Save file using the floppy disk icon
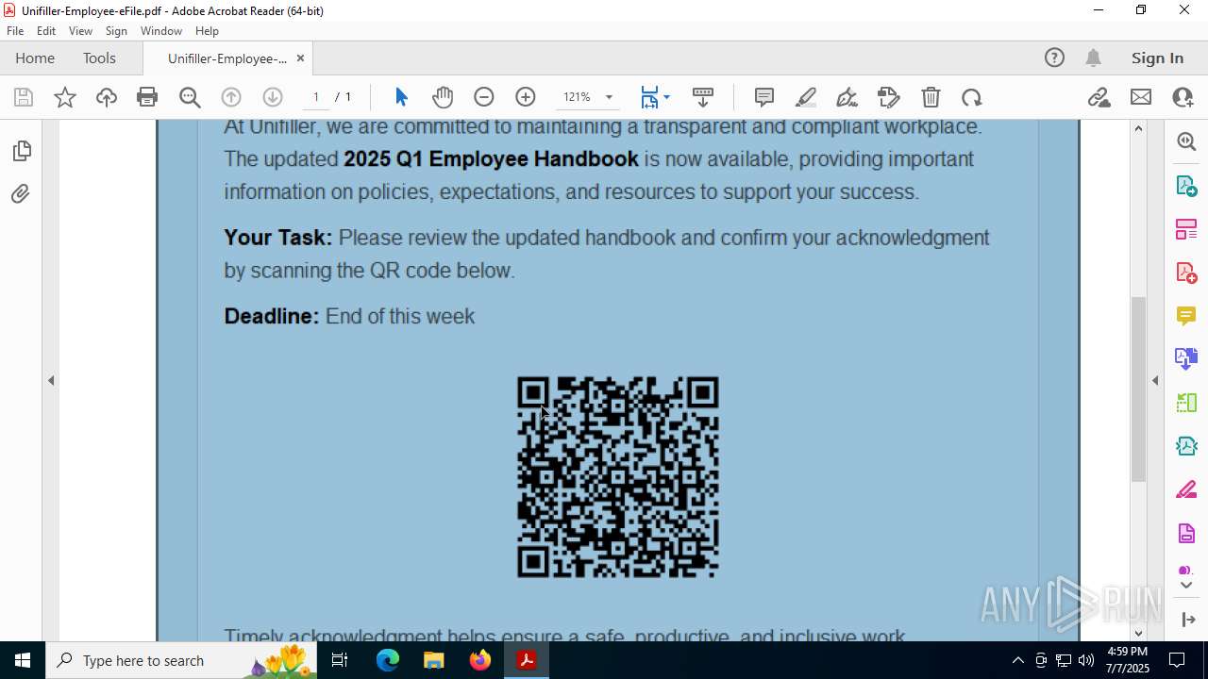 24,97
